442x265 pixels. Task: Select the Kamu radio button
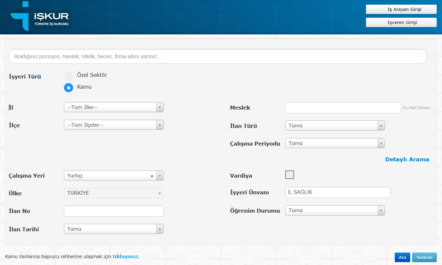(69, 88)
